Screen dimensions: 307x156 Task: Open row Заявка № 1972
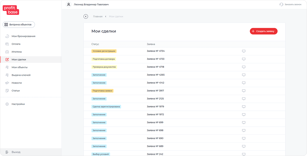(184, 115)
